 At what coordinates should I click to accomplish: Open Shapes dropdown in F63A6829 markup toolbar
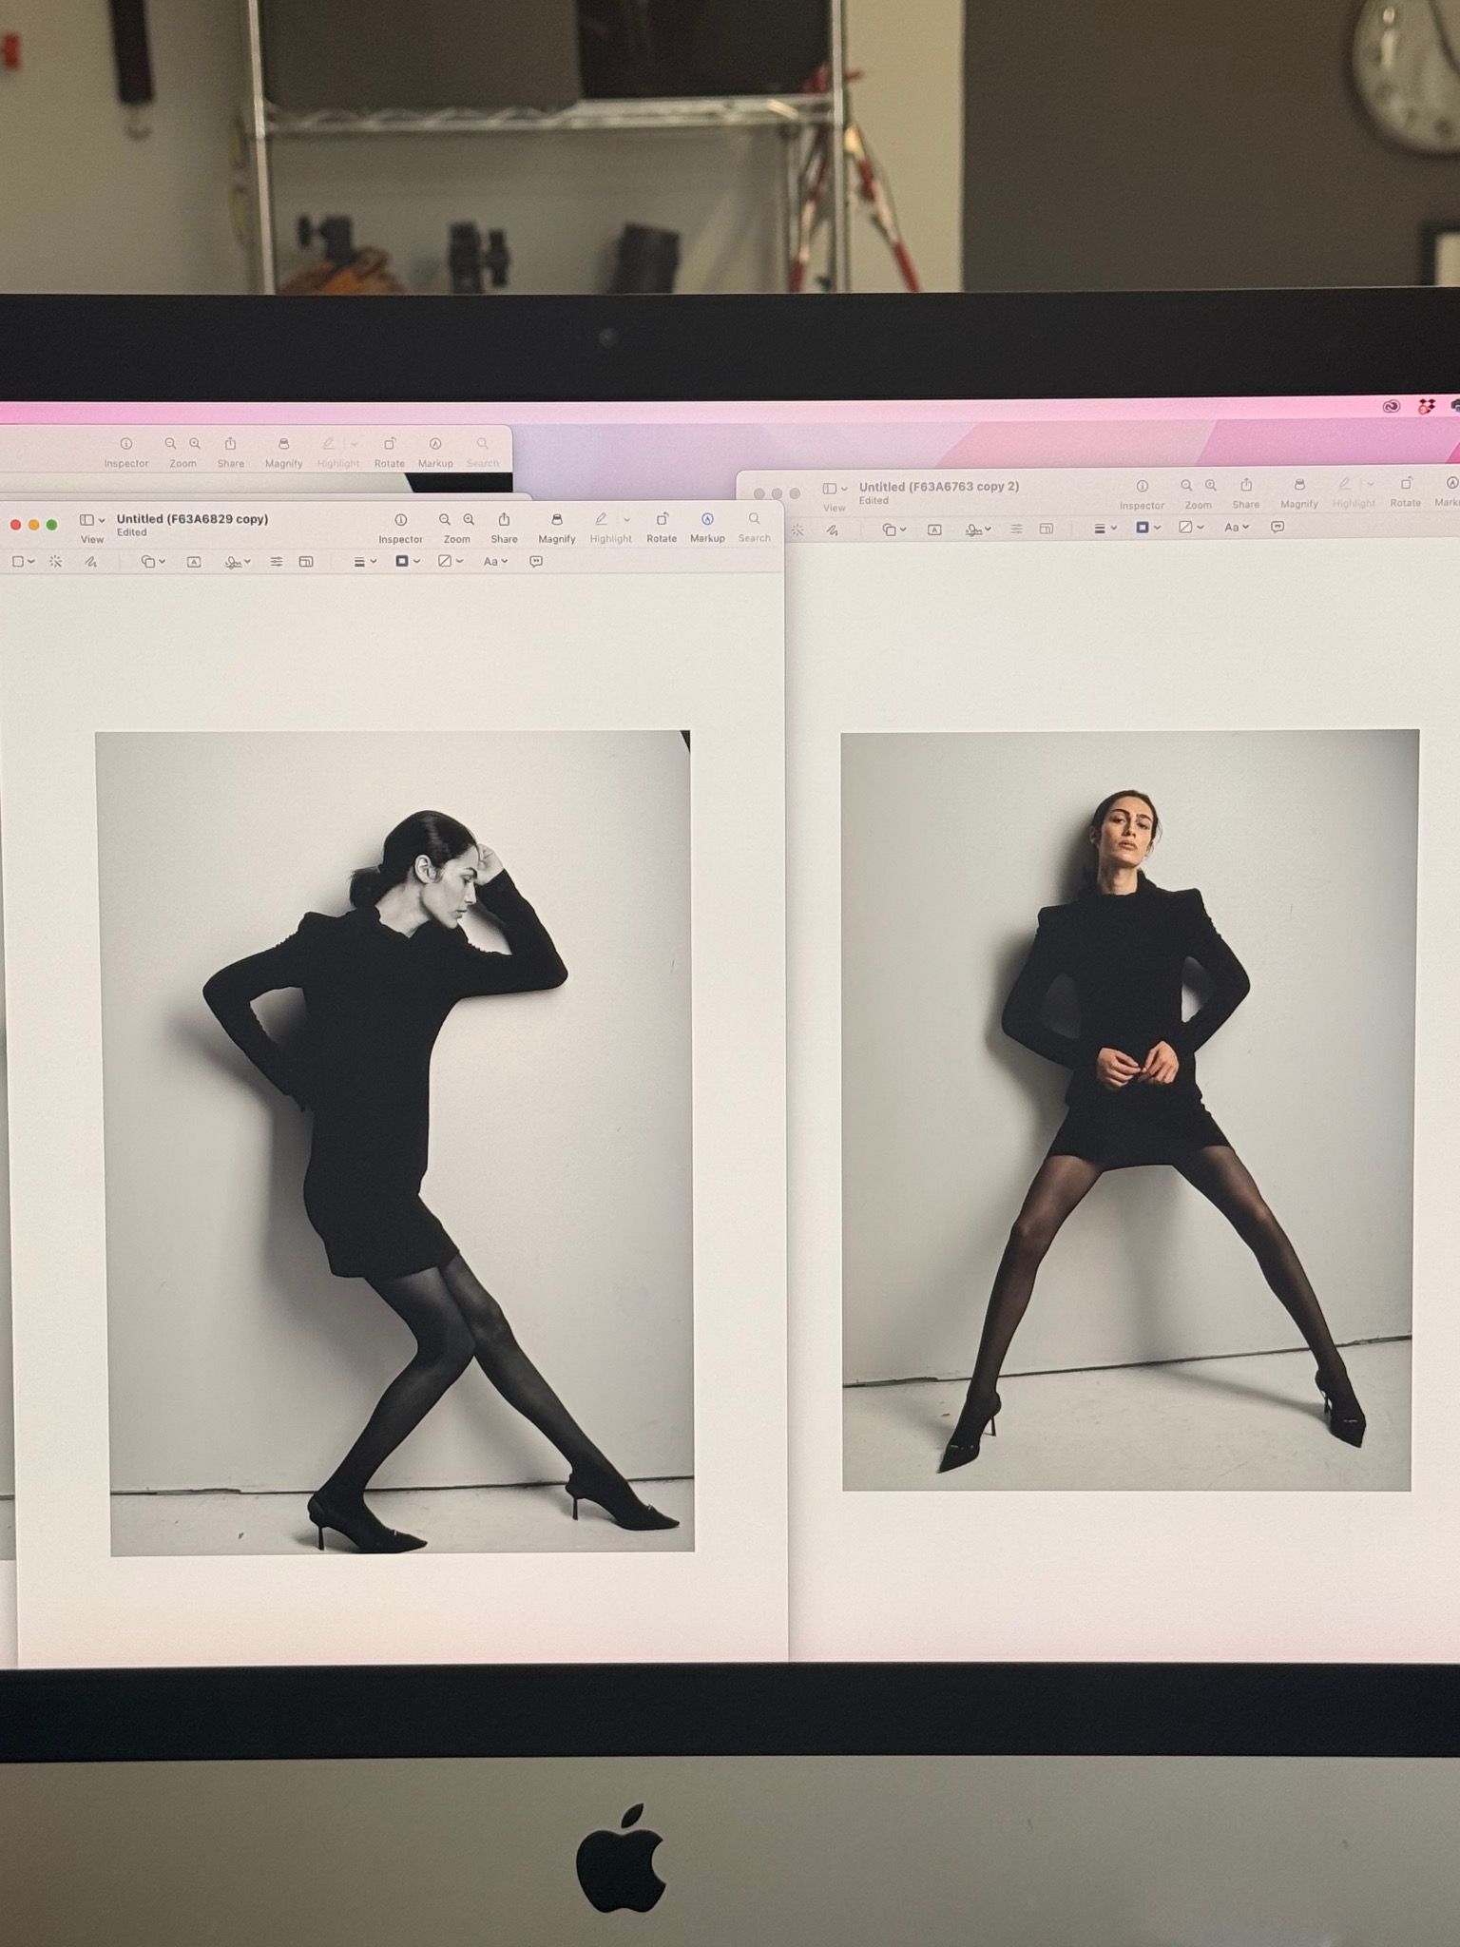point(153,562)
